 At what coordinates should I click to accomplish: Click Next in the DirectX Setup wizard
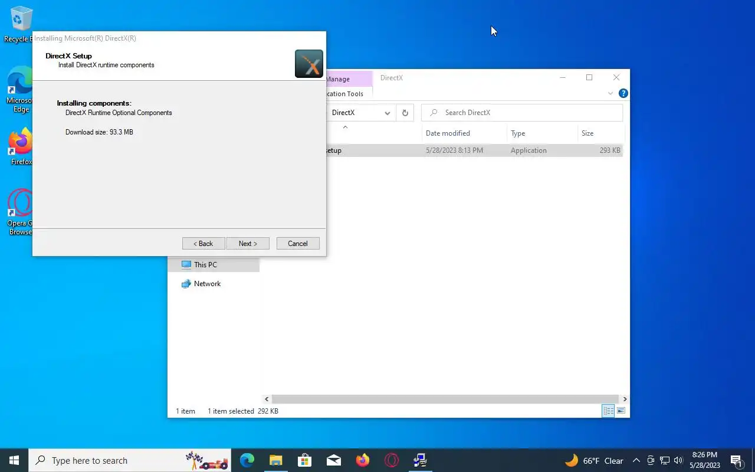point(248,244)
